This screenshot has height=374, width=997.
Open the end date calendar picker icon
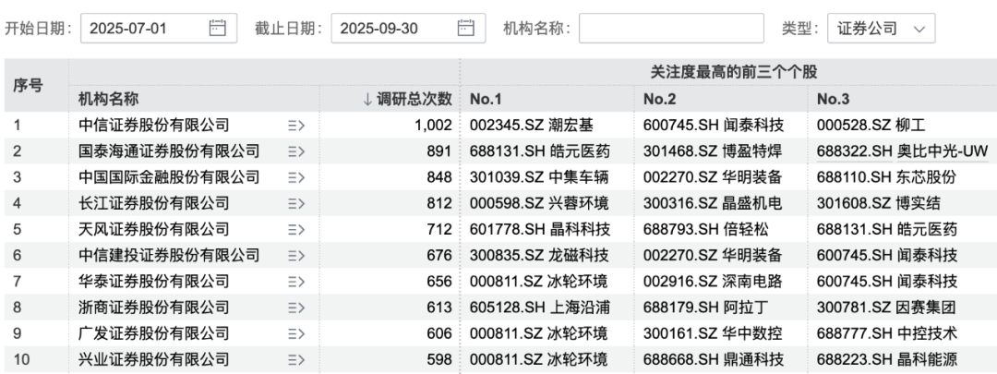pyautogui.click(x=467, y=29)
